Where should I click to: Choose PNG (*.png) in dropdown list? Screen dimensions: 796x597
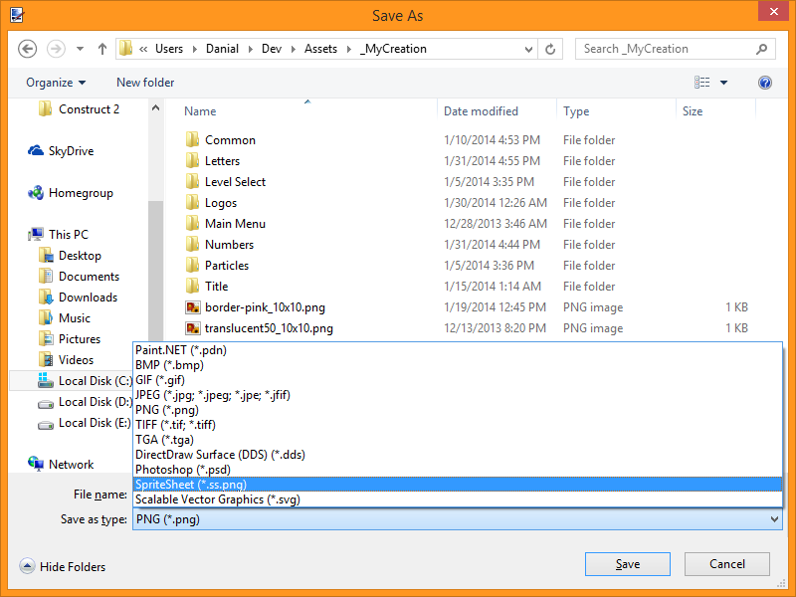point(458,410)
